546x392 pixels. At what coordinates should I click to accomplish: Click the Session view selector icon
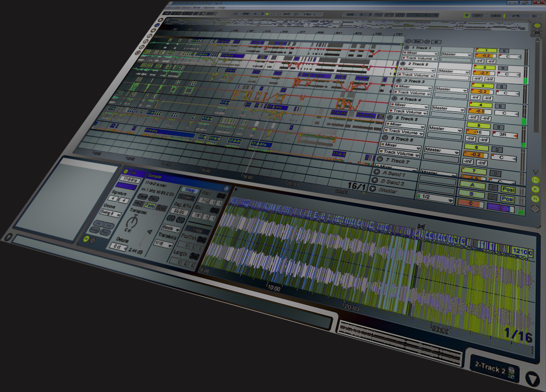pyautogui.click(x=537, y=33)
